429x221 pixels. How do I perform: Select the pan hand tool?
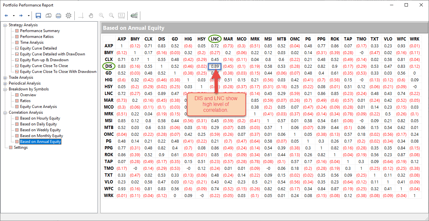pos(91,16)
